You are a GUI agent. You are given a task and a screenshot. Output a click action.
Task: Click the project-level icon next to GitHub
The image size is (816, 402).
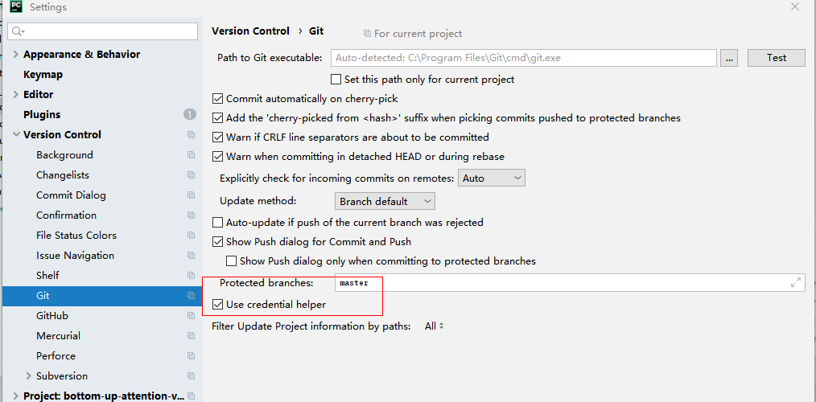[191, 316]
